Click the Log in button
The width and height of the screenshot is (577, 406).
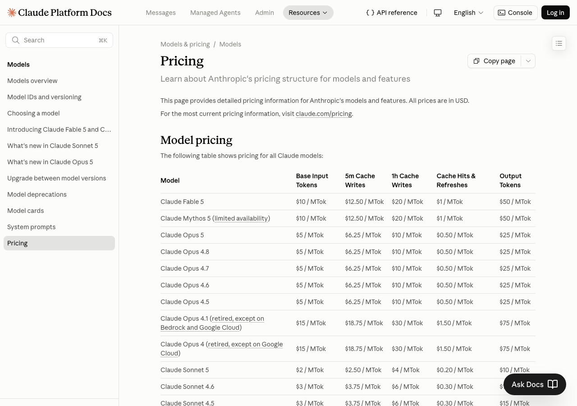(555, 13)
